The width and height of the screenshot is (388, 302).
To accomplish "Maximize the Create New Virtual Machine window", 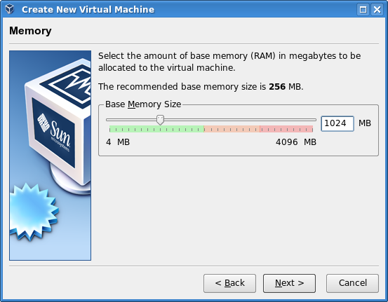I will (363, 10).
